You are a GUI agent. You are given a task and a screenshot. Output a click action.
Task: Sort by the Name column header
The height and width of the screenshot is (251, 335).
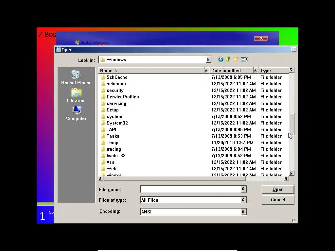(x=151, y=71)
